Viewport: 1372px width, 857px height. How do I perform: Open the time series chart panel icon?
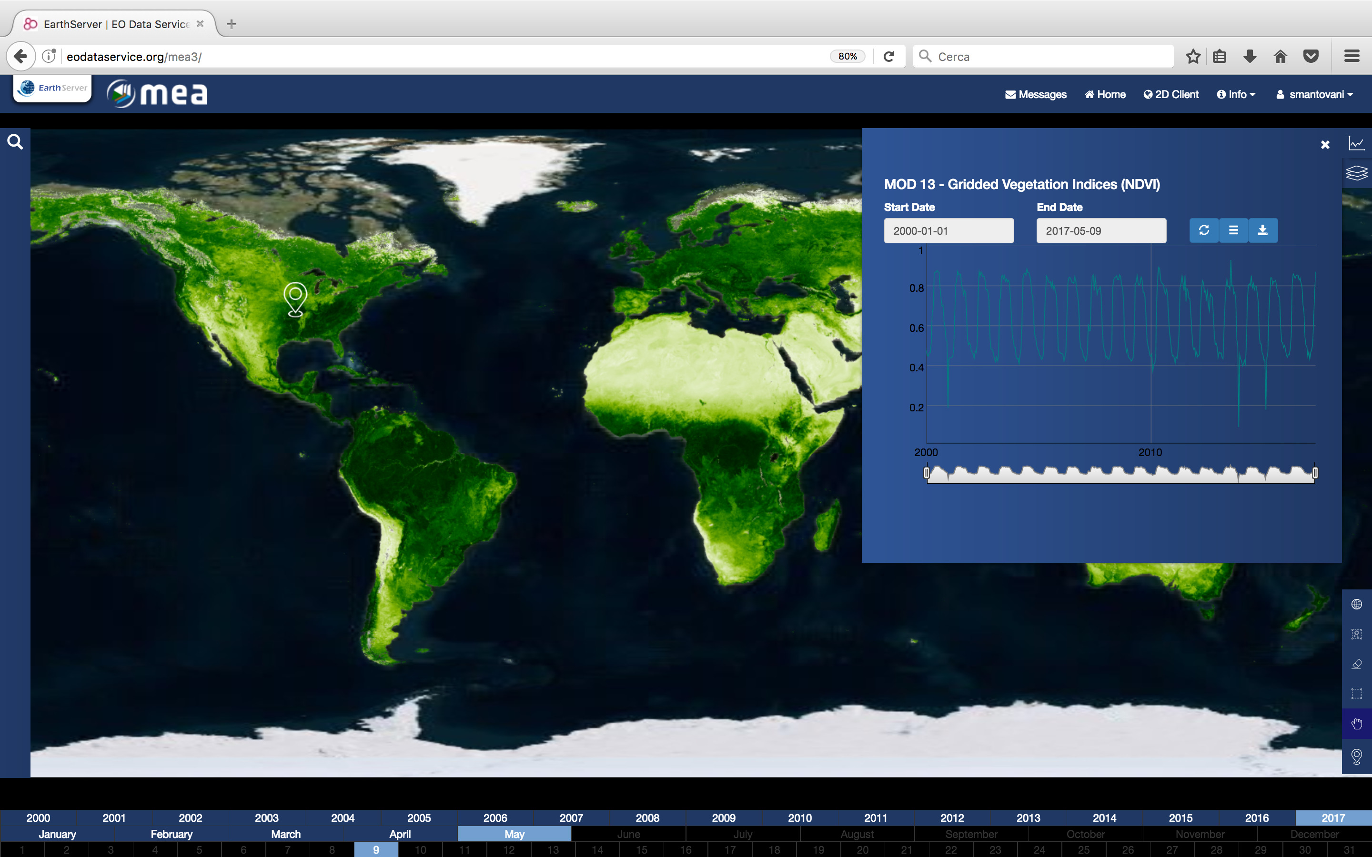pos(1356,143)
